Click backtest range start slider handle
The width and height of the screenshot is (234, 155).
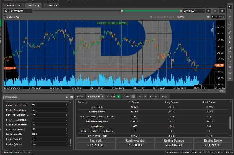tap(122, 11)
